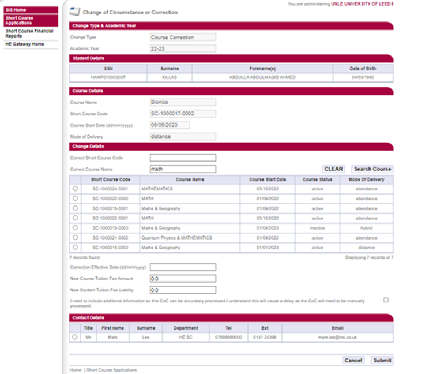
Task: Select contact Mr Mark Lee radio button
Action: tap(74, 336)
